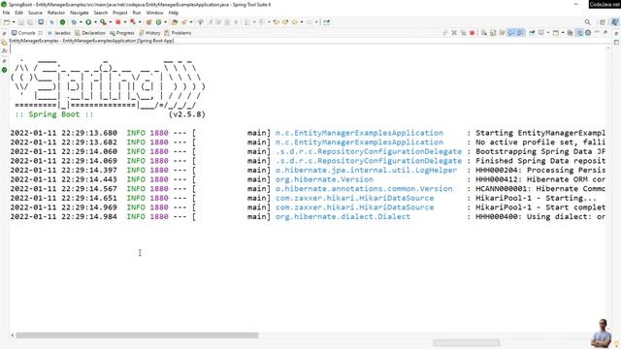
Task: Click o.hibernate.jpa.internal.util.LogHelper link
Action: (x=366, y=171)
